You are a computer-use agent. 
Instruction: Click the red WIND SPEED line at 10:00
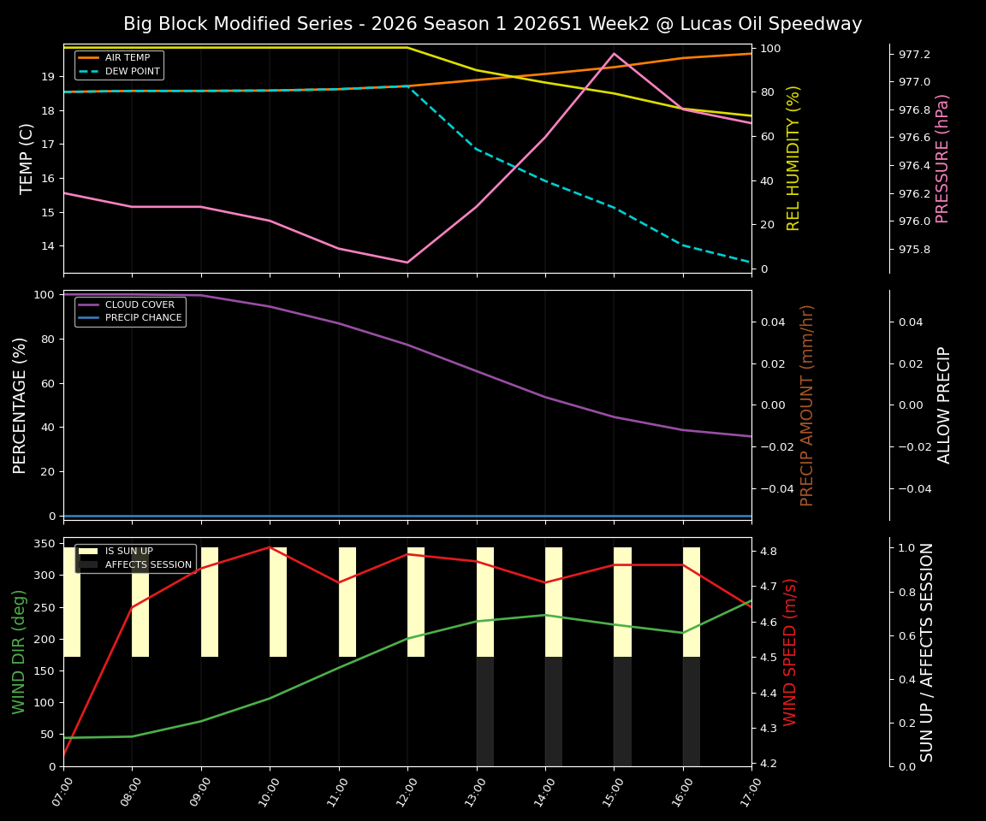coord(270,548)
